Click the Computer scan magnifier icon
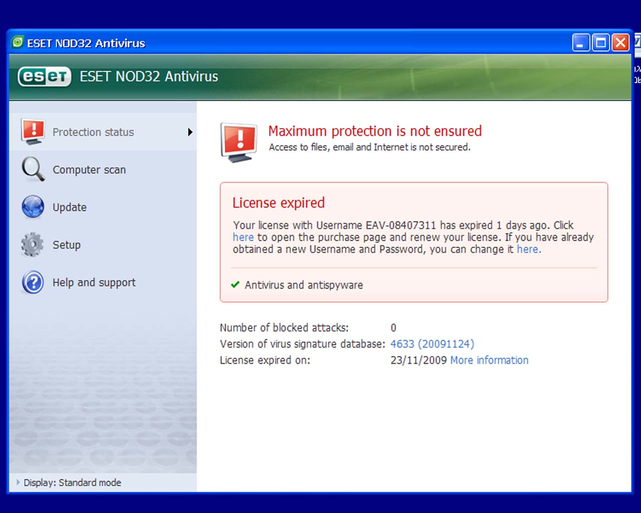The image size is (641, 513). click(33, 169)
